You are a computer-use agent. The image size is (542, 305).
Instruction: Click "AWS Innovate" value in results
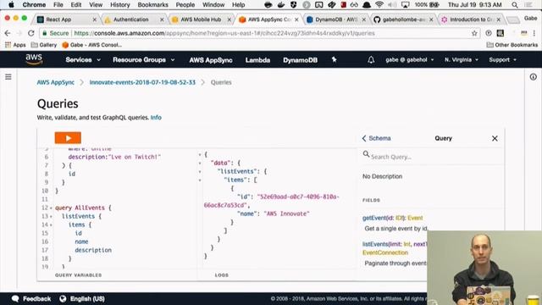(286, 214)
